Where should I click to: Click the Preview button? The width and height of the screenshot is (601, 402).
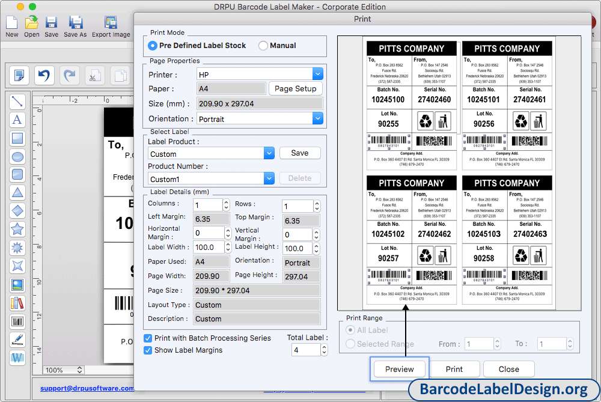[400, 369]
